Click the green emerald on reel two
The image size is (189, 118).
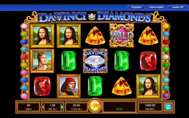(69, 61)
